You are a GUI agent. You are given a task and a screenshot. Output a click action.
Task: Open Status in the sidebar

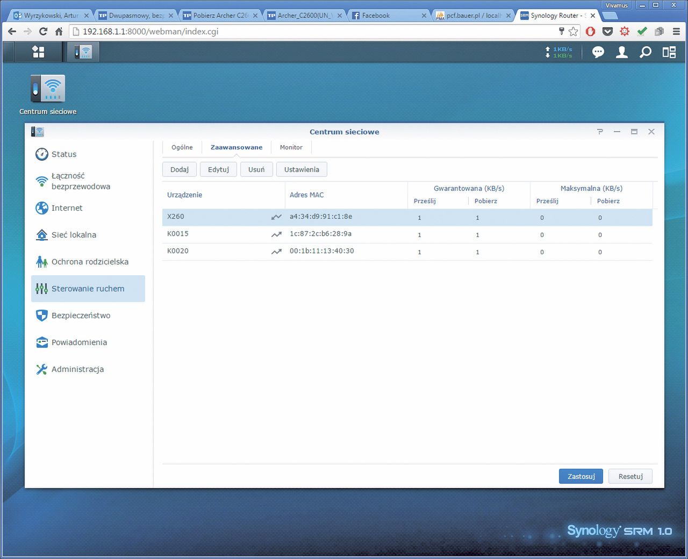point(88,154)
